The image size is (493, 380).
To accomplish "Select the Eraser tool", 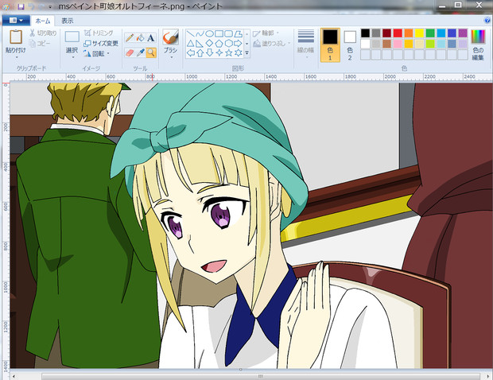I will [130, 52].
